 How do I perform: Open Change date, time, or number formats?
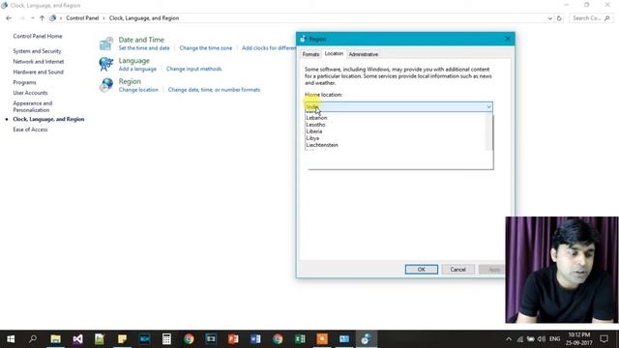pyautogui.click(x=214, y=90)
